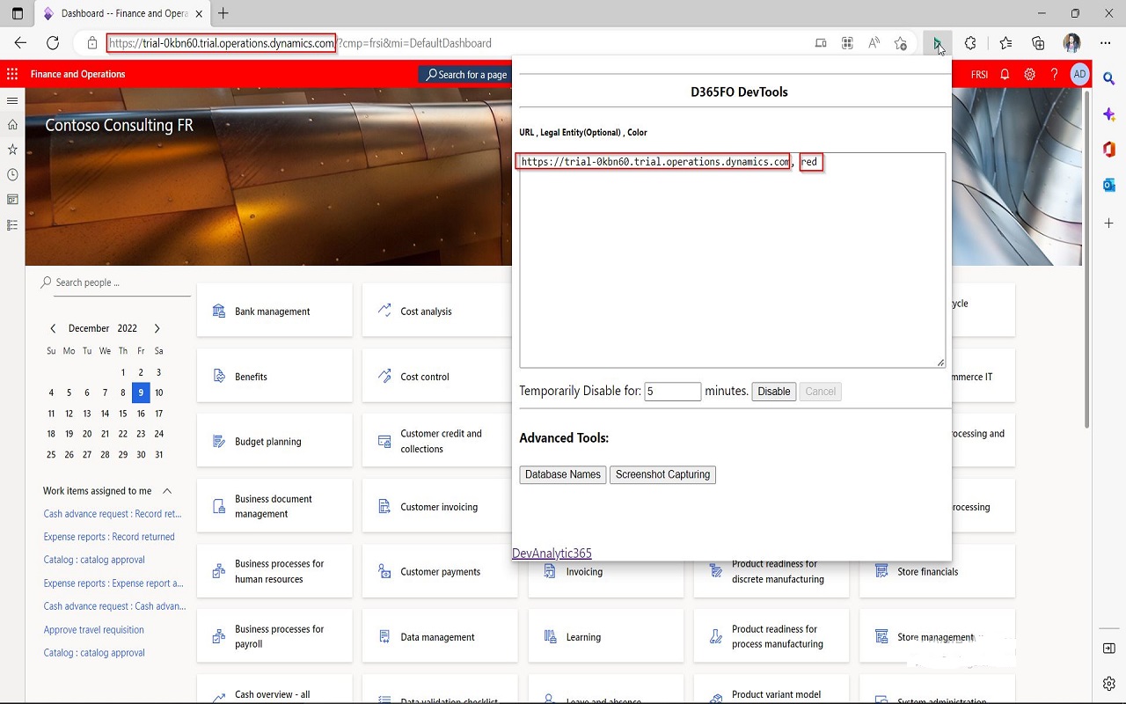Open the Home icon in the navigation pane
Image resolution: width=1126 pixels, height=704 pixels.
tap(12, 125)
